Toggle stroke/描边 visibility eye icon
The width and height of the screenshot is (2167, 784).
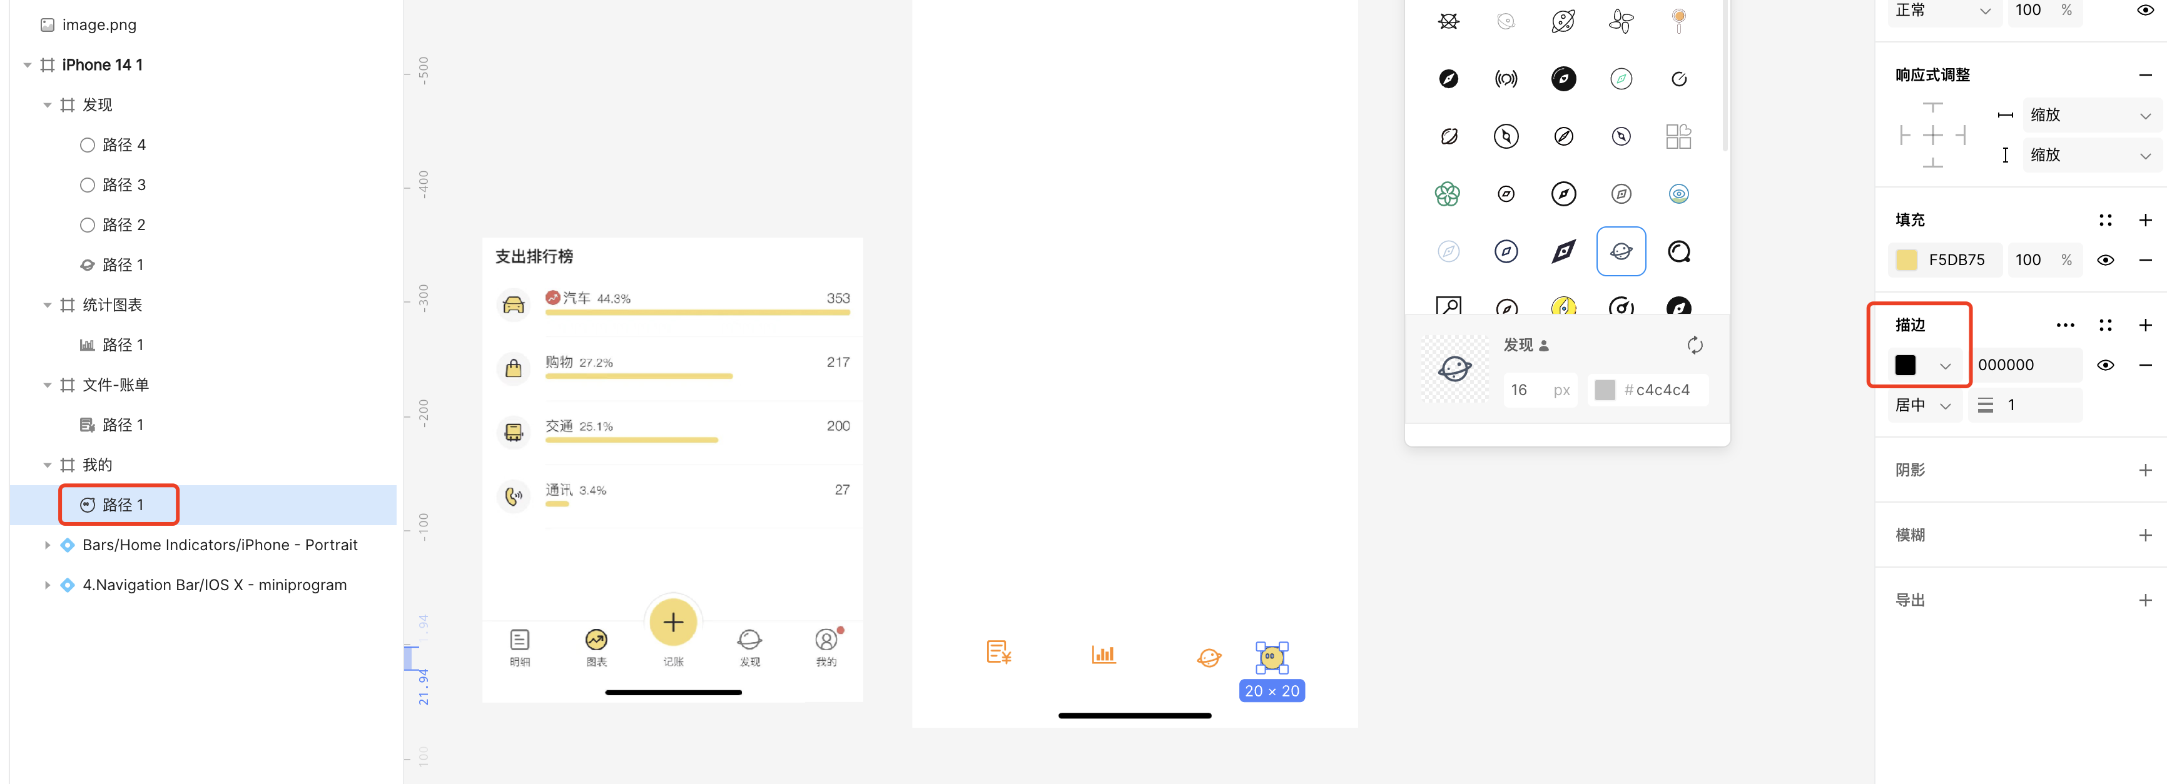(2106, 364)
